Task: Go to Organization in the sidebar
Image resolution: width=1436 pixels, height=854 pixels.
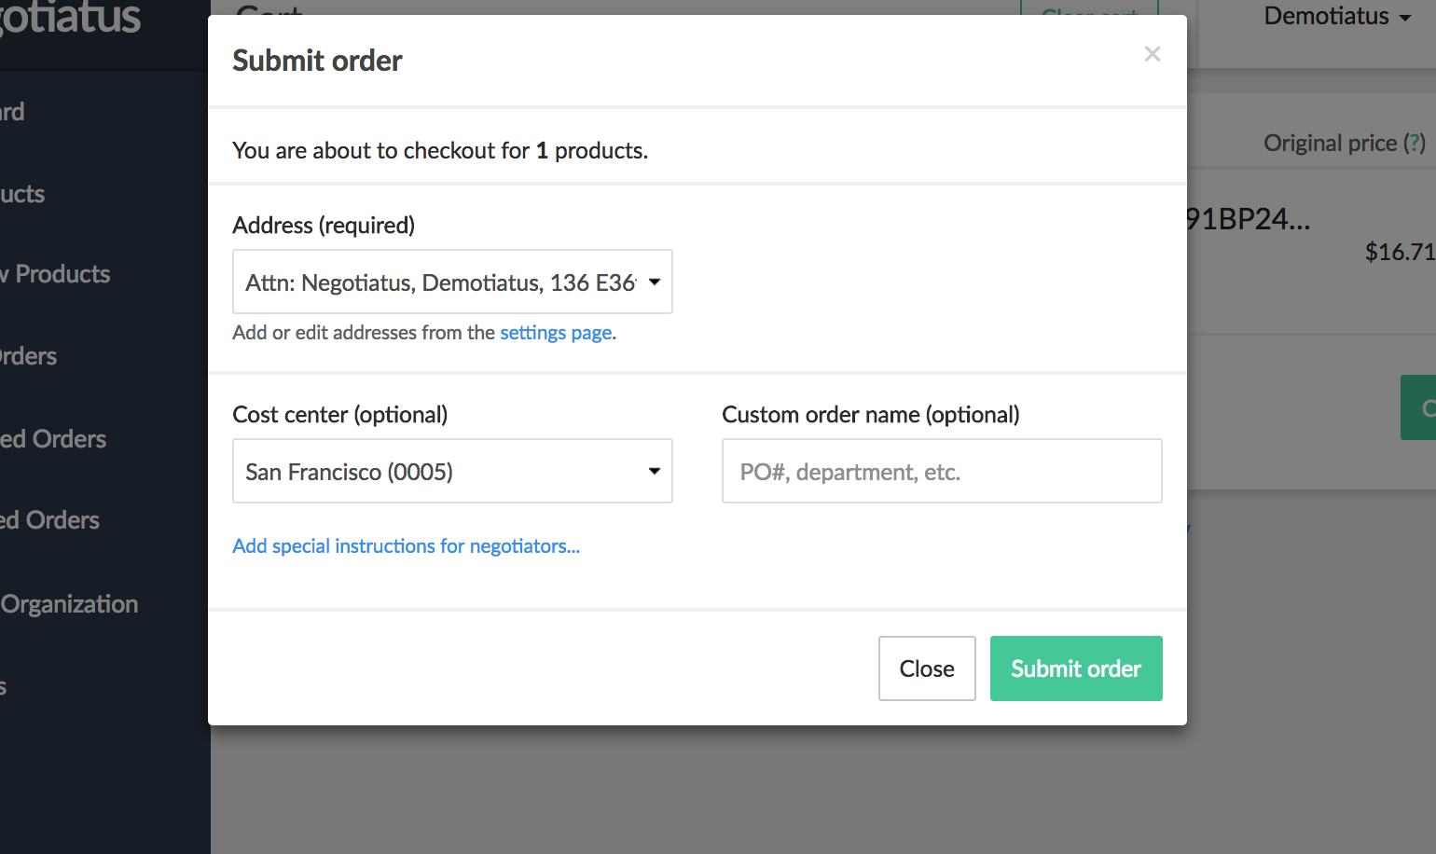Action: tap(69, 604)
